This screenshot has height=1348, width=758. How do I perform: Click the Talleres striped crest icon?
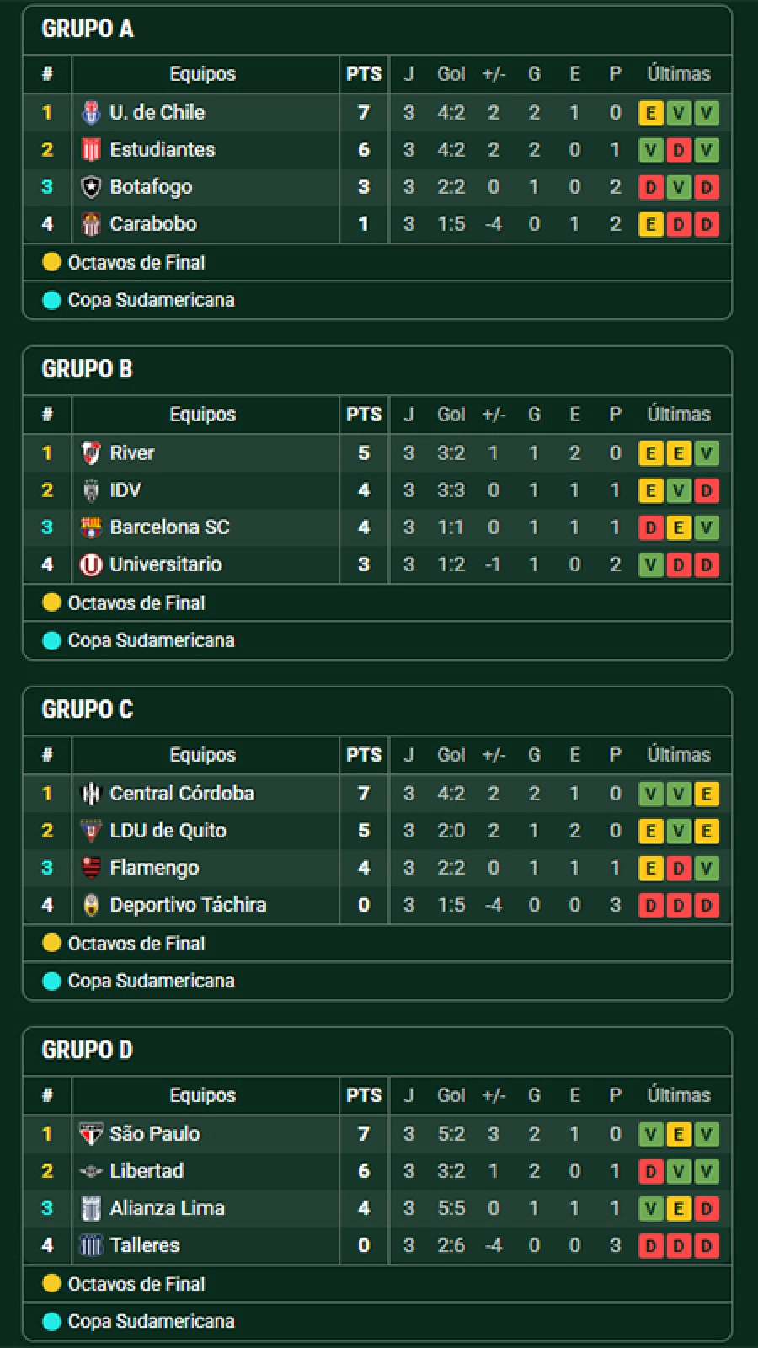(x=91, y=1245)
